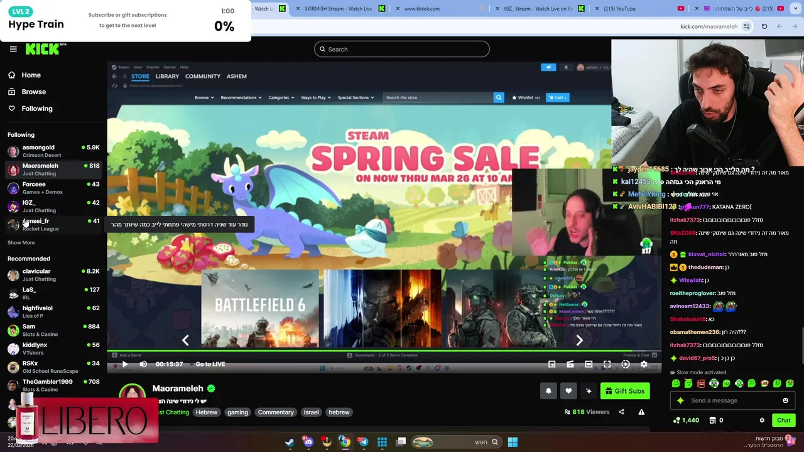This screenshot has height=452, width=804.
Task: Open RSKx recommended channel
Action: 53,367
